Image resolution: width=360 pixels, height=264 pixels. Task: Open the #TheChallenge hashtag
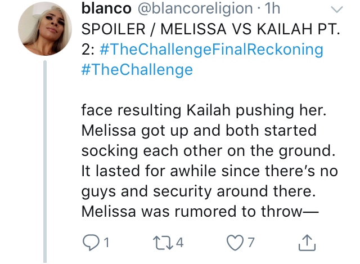(x=137, y=70)
